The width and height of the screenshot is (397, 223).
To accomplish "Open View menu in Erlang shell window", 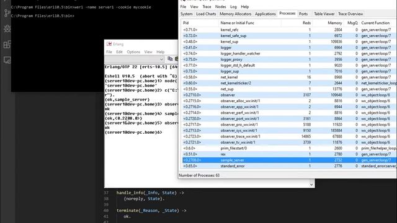I will [148, 52].
